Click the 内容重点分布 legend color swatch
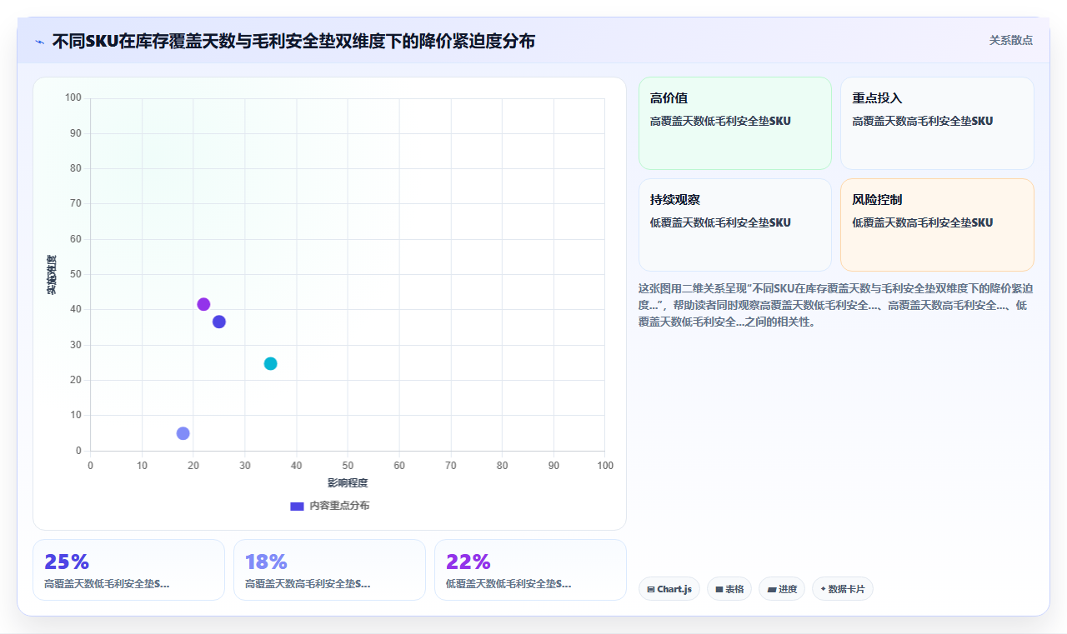 297,506
